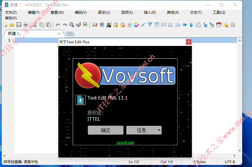Click the lightning bolt note icon
The width and height of the screenshot is (252, 167).
[233, 25]
